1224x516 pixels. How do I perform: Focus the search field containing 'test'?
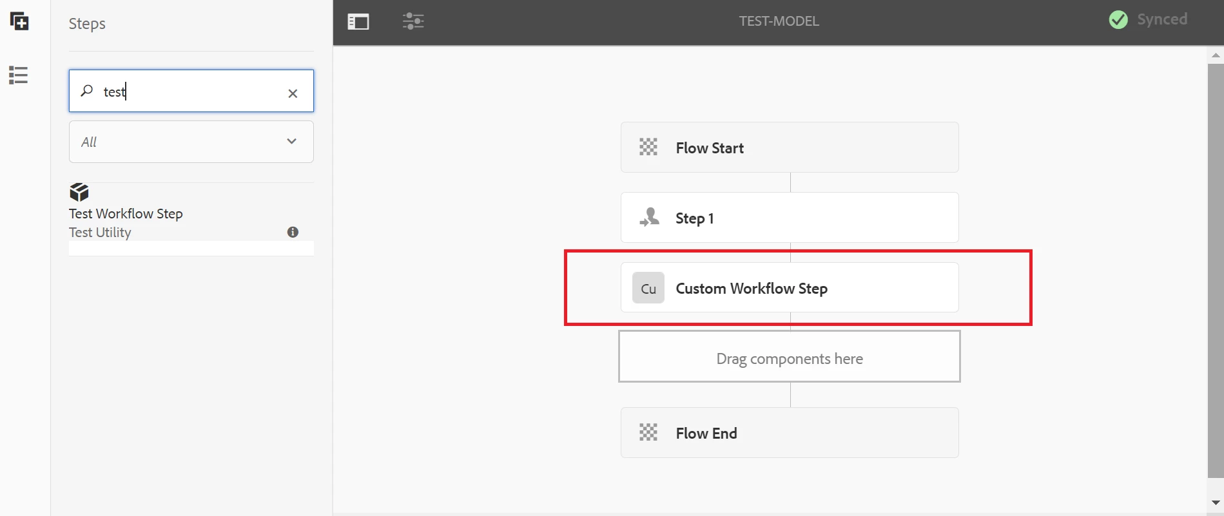[191, 91]
